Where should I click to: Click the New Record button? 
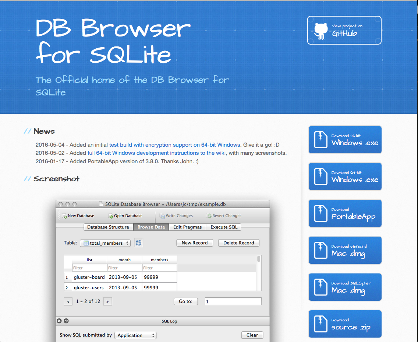[195, 243]
